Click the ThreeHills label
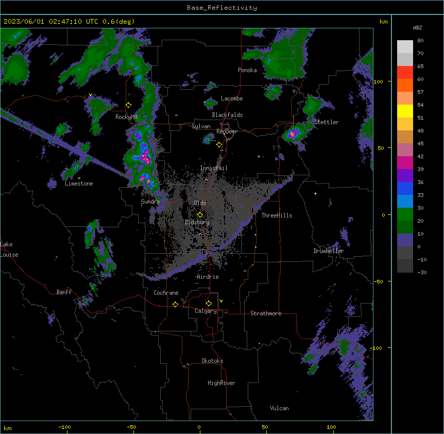The image size is (444, 434). pyautogui.click(x=277, y=215)
